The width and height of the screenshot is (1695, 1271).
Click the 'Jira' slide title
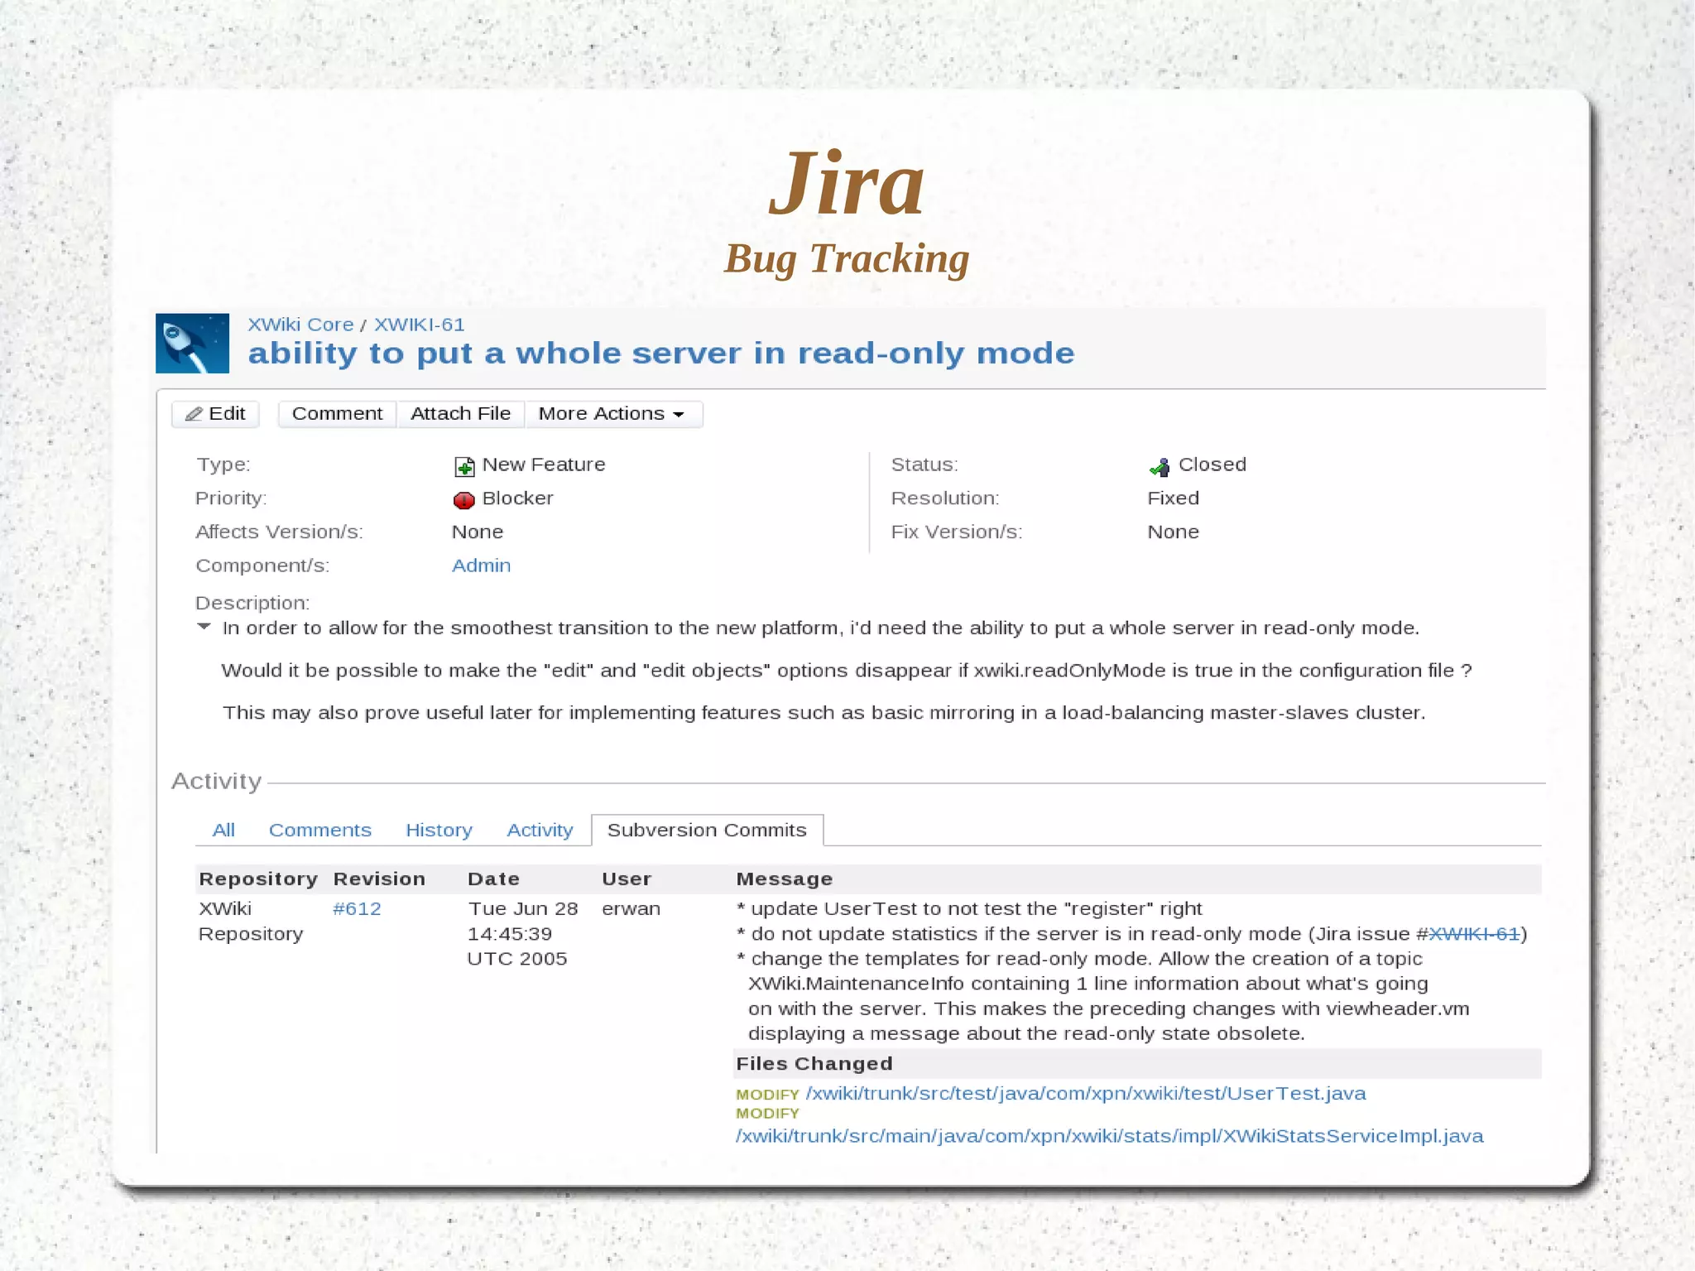(x=847, y=183)
